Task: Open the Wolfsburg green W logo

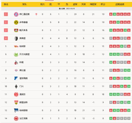Action: coord(16,54)
